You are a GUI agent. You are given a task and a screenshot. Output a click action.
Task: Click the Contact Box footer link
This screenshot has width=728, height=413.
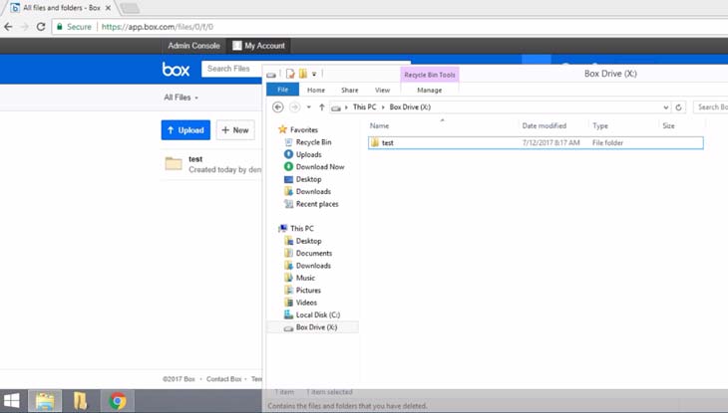[x=223, y=379]
